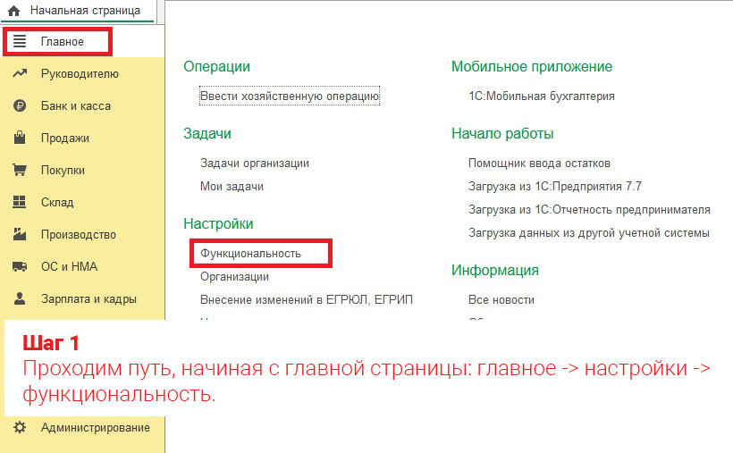Open Внесение изменений в ЕГРЮЛ, ЕГРИП

[307, 299]
